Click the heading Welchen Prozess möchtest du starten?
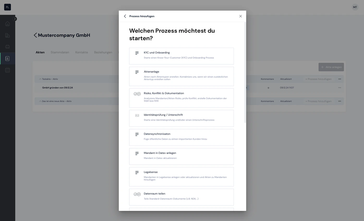Viewport: 364px width, 221px height. (172, 34)
